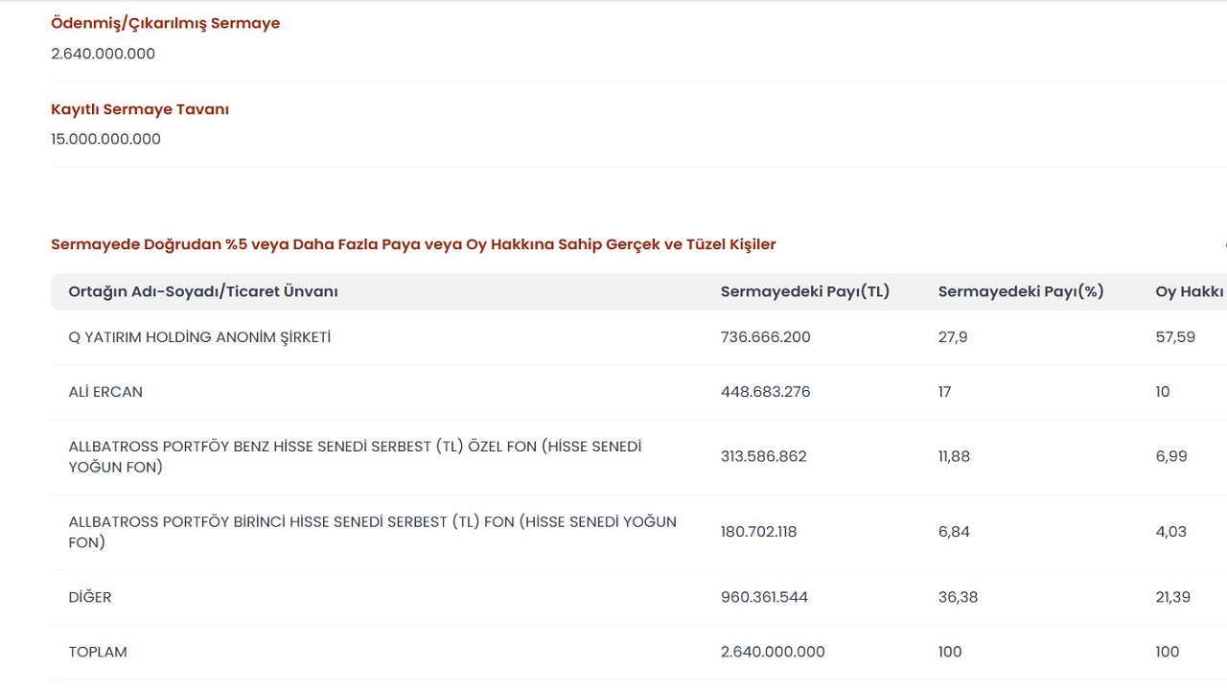Click the 736.666.200 share amount cell
Screen dimensions: 1227x690
pyautogui.click(x=765, y=337)
